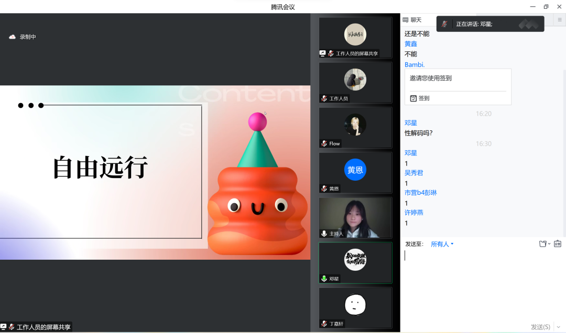Click the file folder icon above chat input
This screenshot has width=566, height=333.
coord(542,244)
